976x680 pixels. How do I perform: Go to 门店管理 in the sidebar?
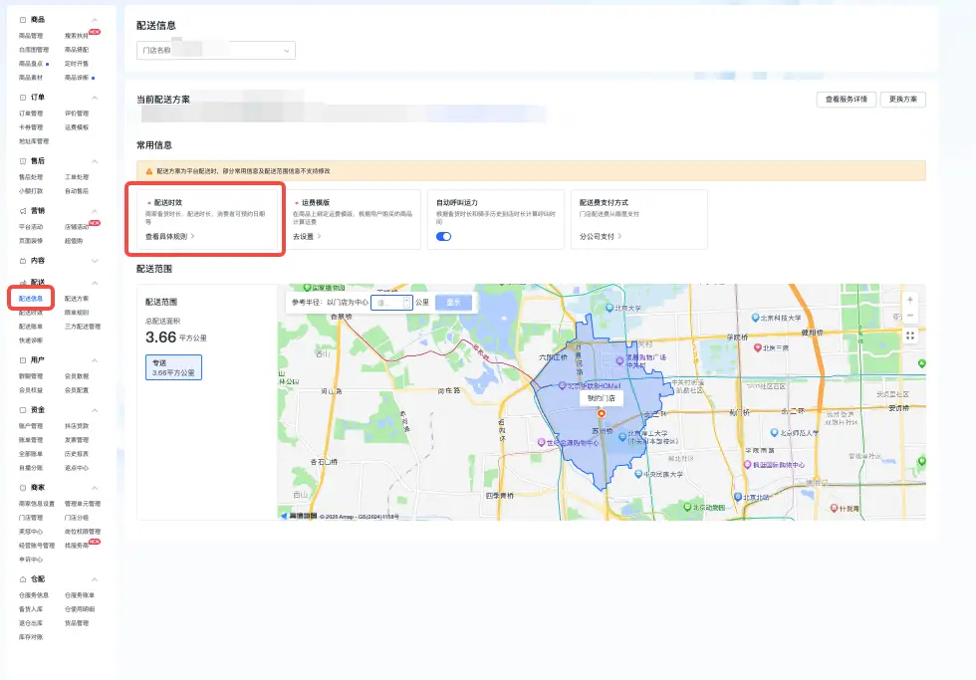pos(31,518)
